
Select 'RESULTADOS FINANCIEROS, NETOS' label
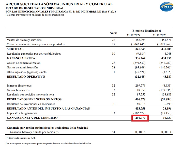click(34, 99)
